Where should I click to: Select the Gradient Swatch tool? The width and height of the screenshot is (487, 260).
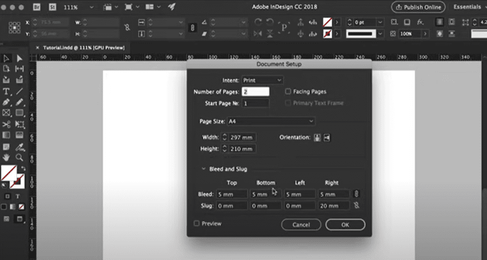pyautogui.click(x=6, y=135)
